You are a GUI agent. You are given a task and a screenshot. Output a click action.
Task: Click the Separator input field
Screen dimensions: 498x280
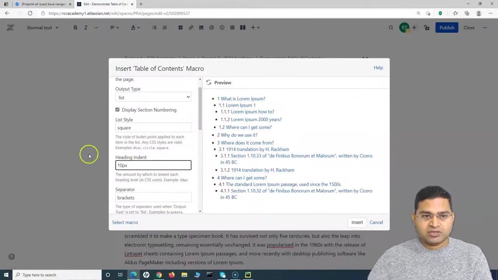[153, 198]
